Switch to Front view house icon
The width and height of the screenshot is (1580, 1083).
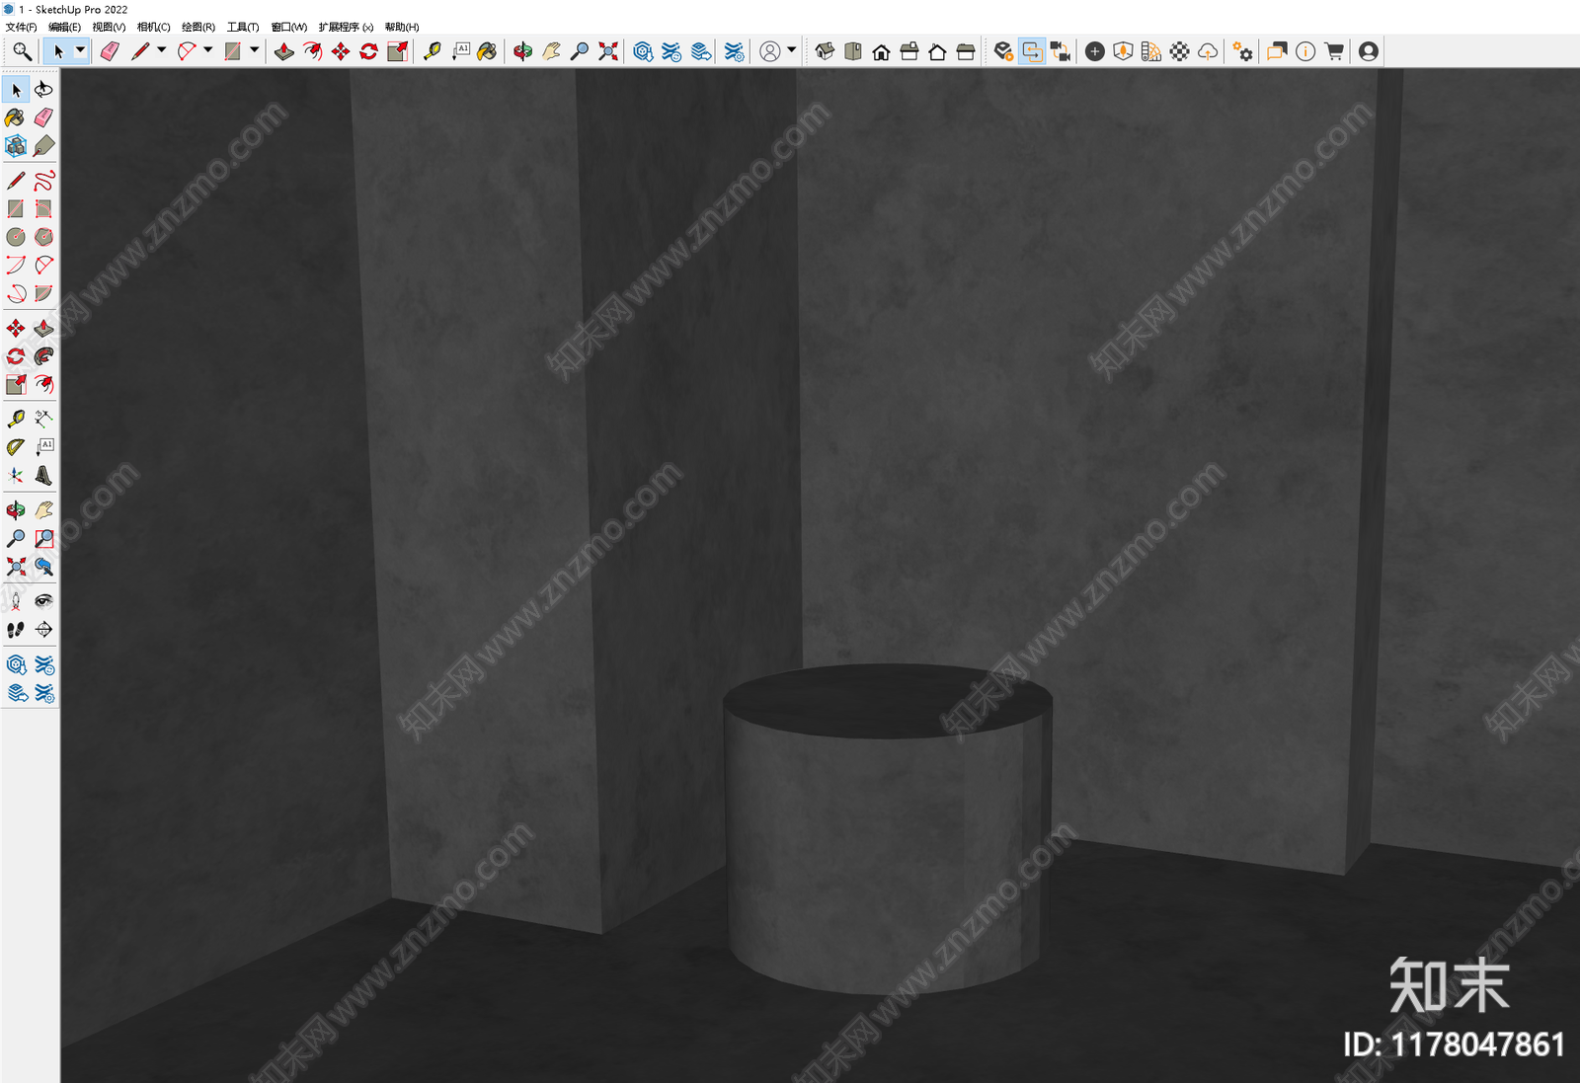(x=881, y=51)
